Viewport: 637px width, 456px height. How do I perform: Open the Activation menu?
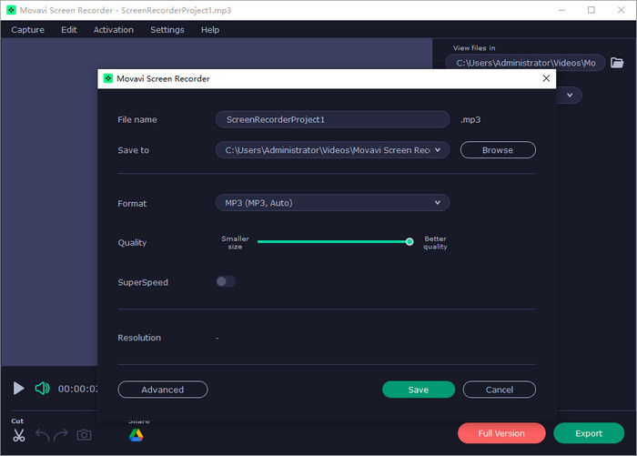coord(114,30)
